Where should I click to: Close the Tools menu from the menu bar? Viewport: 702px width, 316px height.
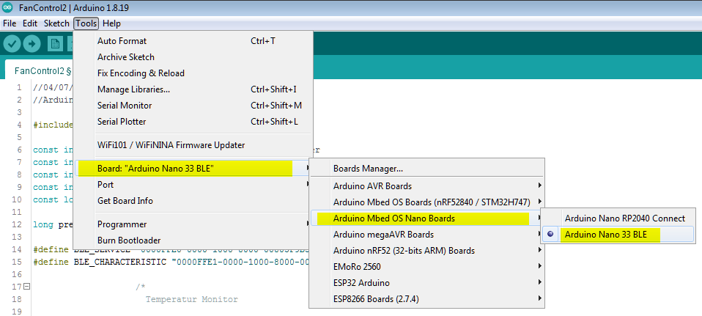86,23
